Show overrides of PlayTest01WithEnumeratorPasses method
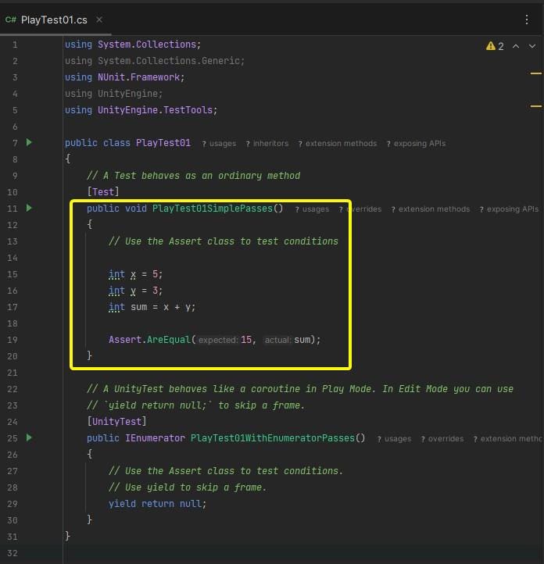Screen dimensions: 544x564 (x=442, y=439)
